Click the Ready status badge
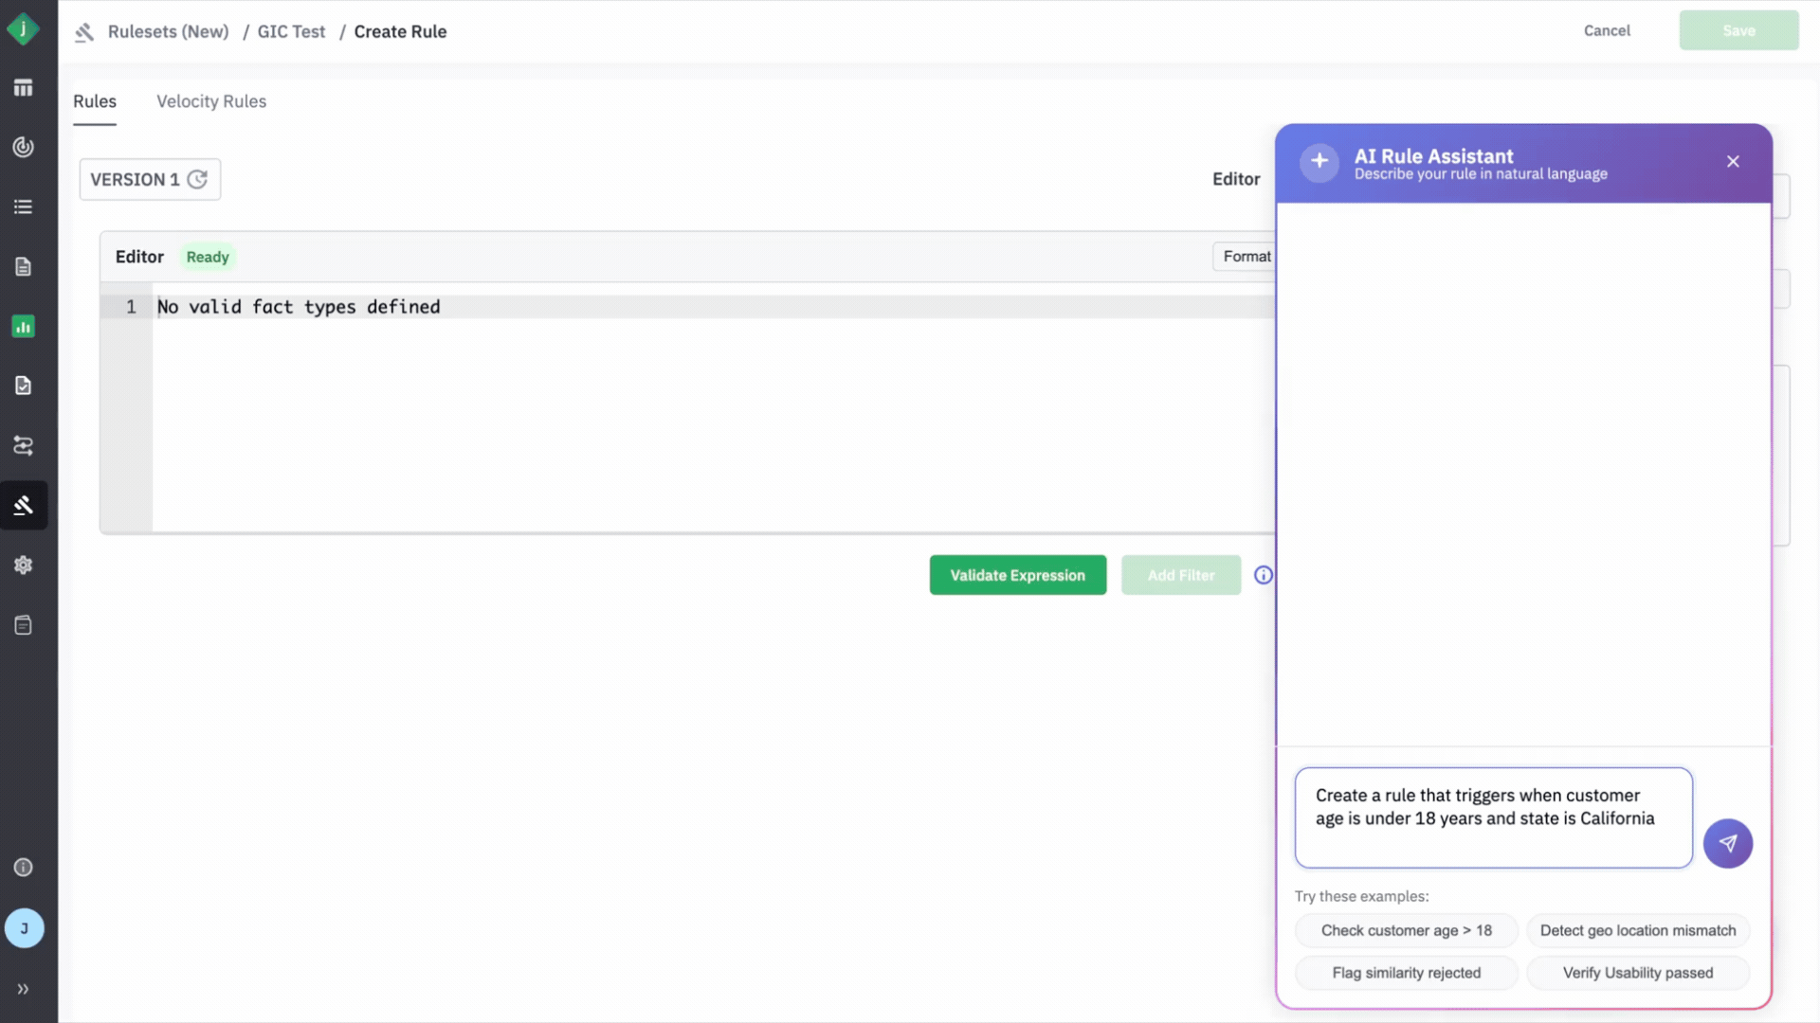Screen dimensions: 1820x1023 [208, 257]
